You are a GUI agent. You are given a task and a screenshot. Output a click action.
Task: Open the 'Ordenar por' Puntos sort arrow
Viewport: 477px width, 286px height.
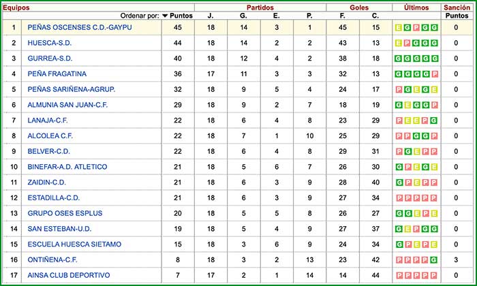(x=165, y=15)
